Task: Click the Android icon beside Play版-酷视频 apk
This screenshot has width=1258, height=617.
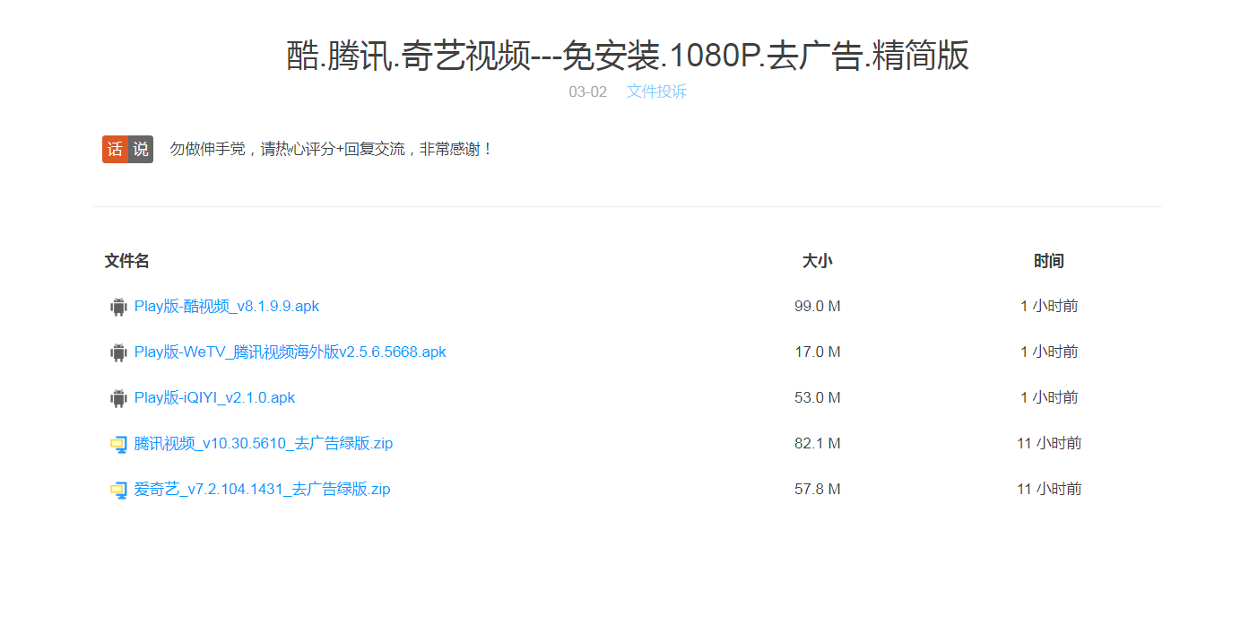Action: tap(118, 307)
